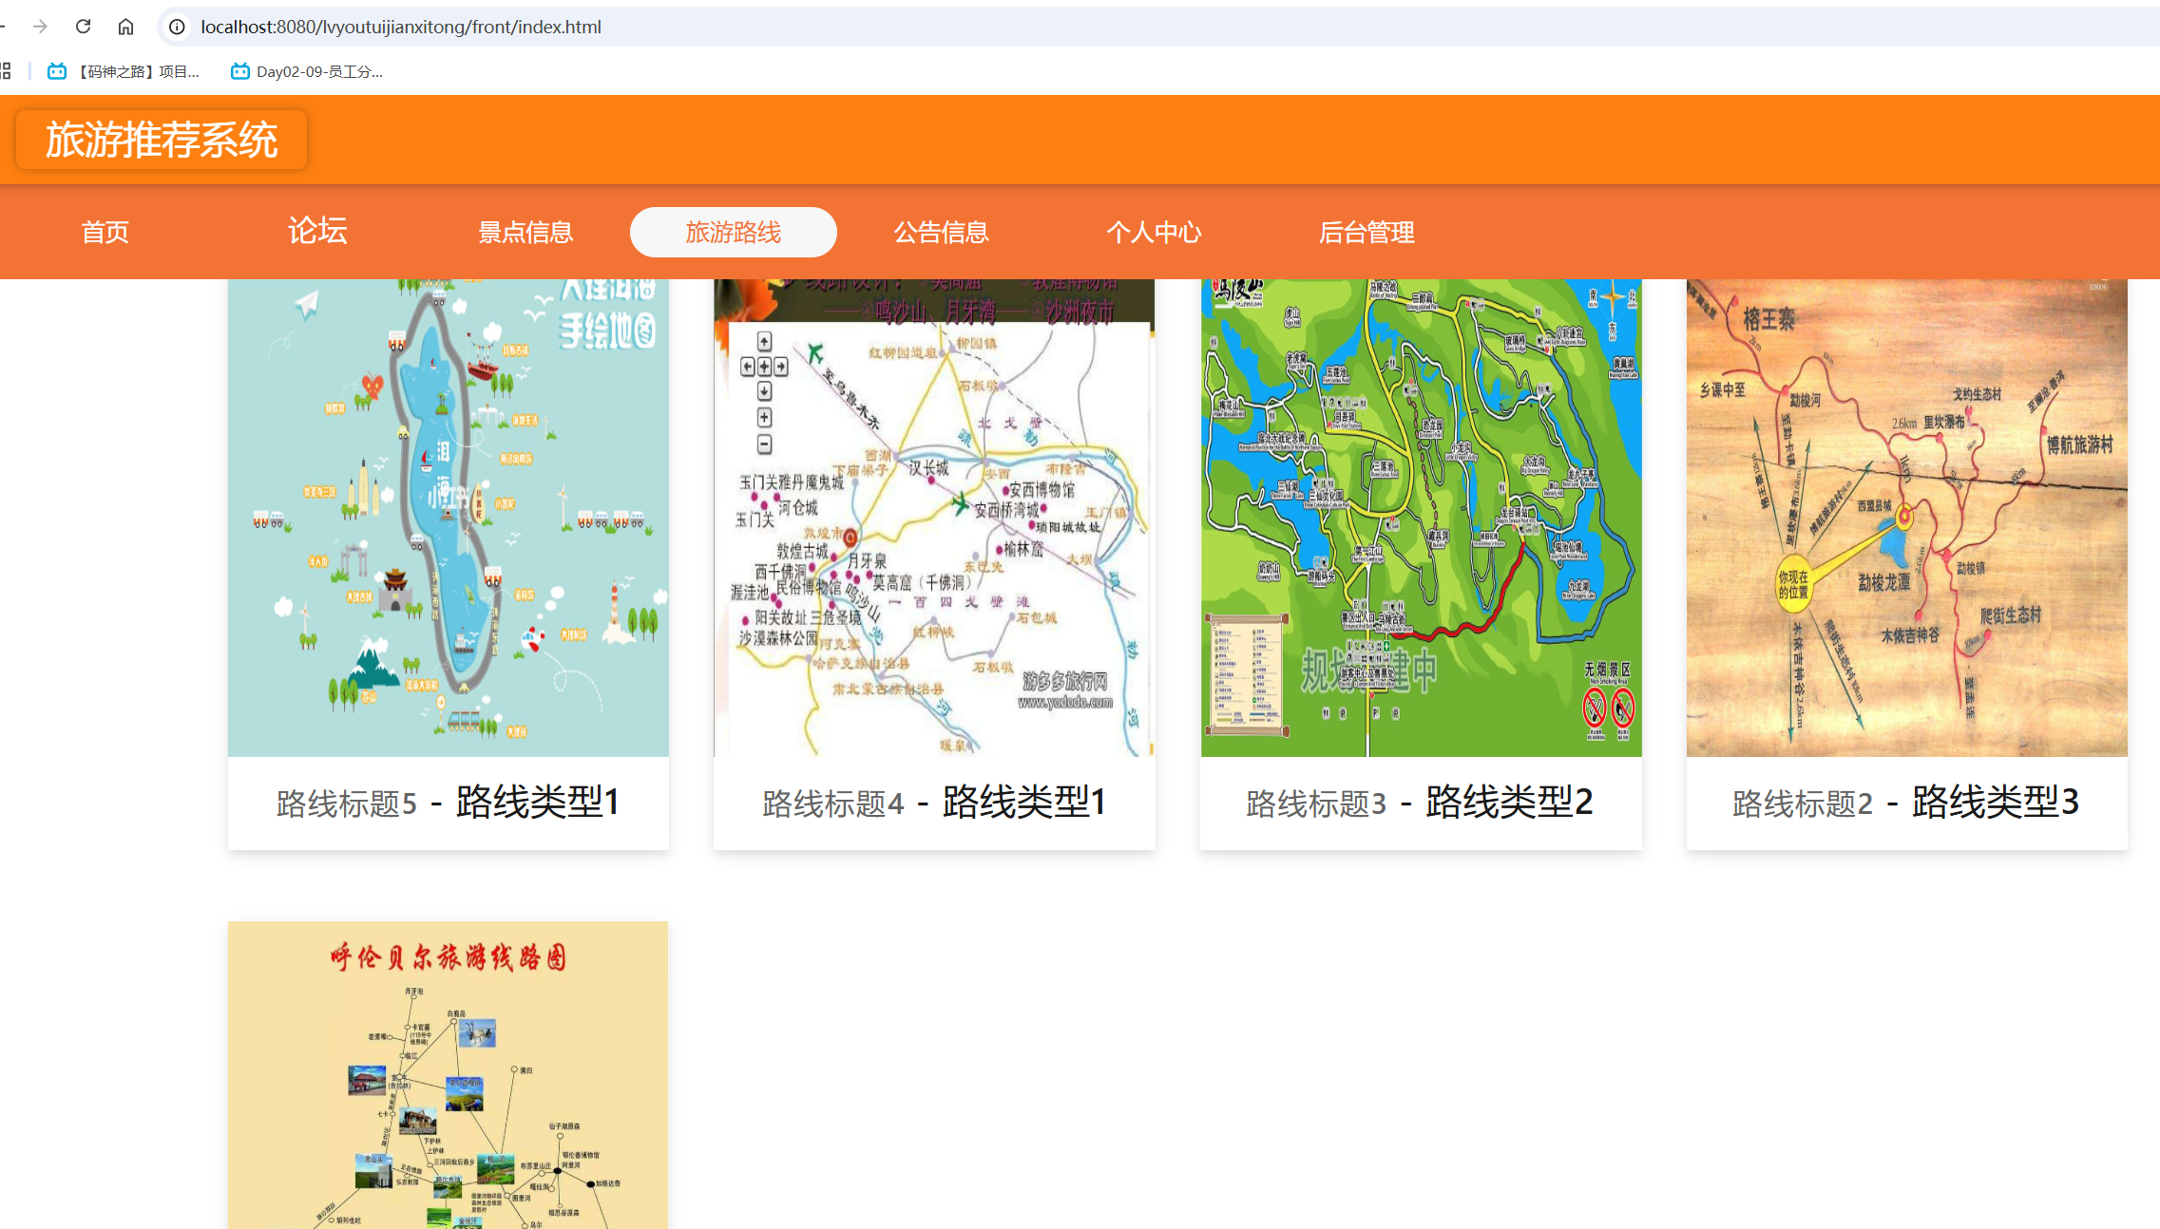Open the 论坛 section
Screen dimensions: 2160x1229
point(316,232)
